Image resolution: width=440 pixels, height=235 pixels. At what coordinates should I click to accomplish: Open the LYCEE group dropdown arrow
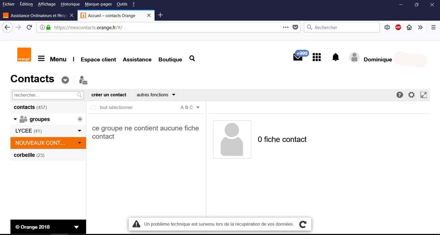(x=79, y=131)
